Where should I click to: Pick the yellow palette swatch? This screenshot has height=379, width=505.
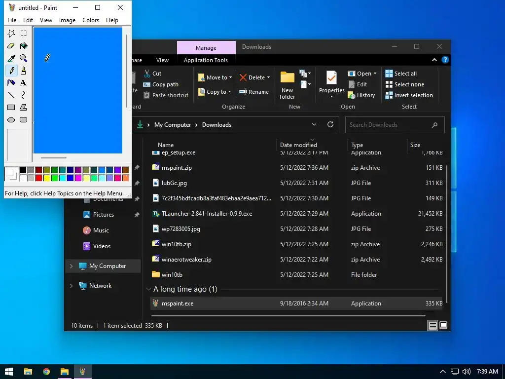pyautogui.click(x=47, y=178)
